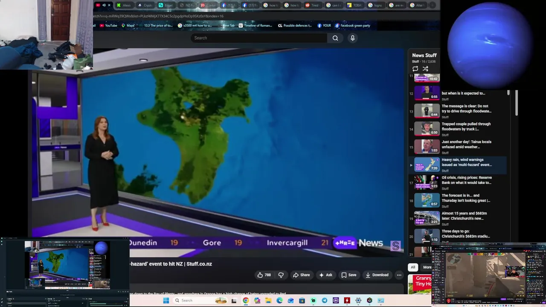Open the Maps bookmark

128,26
